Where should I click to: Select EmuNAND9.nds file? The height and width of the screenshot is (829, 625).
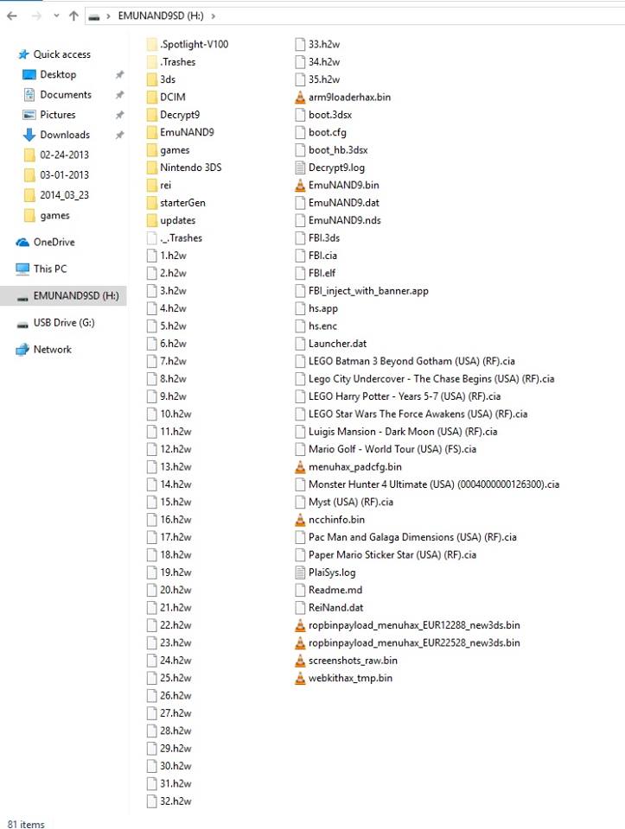pyautogui.click(x=345, y=220)
